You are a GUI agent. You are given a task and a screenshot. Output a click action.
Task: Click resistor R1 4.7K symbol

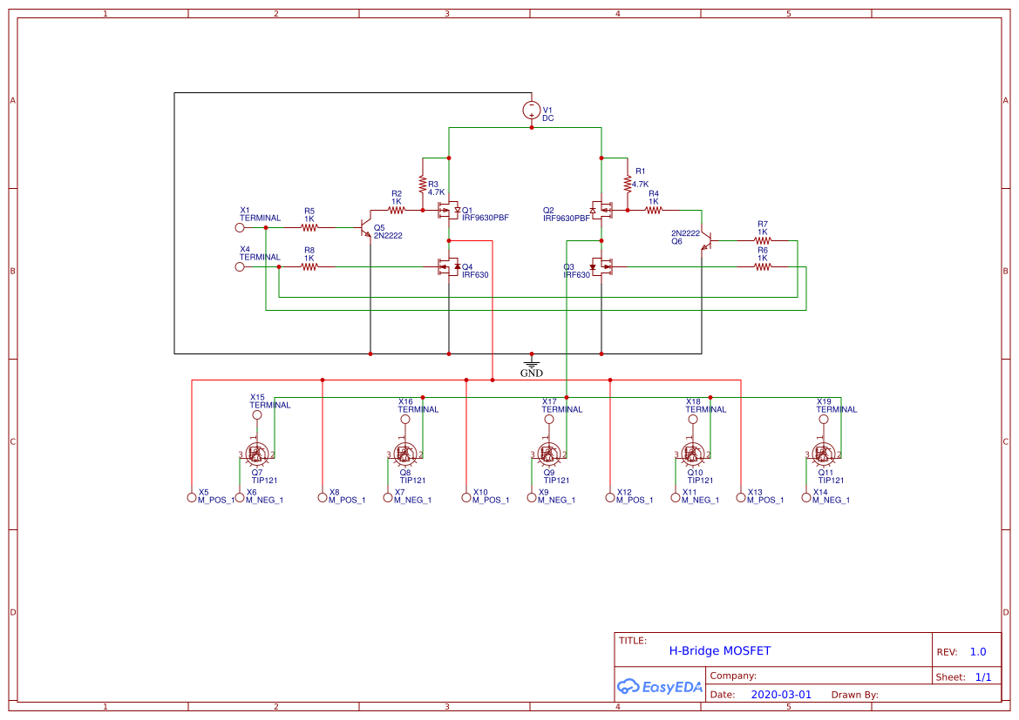(x=627, y=185)
